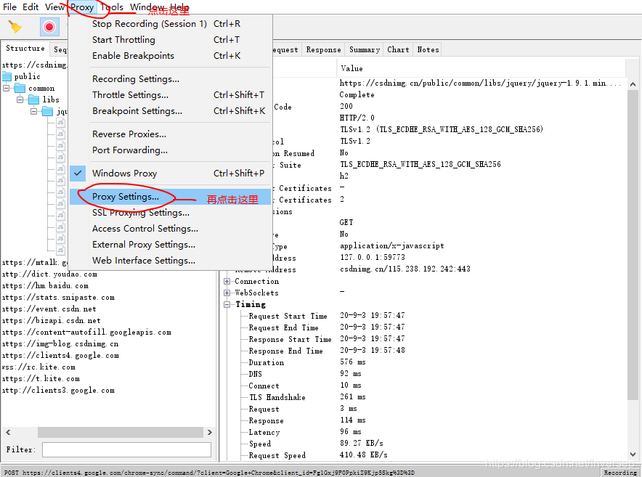The image size is (642, 477).
Task: Toggle the Windows Proxy checkmark
Action: tap(78, 174)
